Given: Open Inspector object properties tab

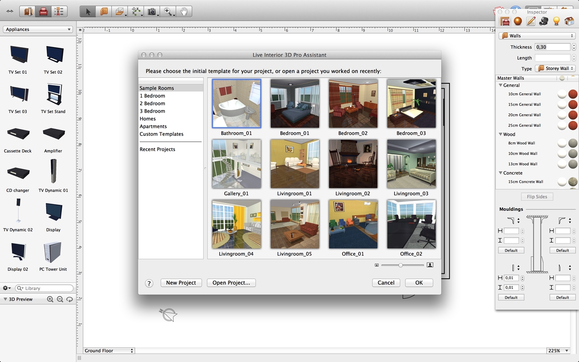Looking at the screenshot, I should (x=505, y=21).
